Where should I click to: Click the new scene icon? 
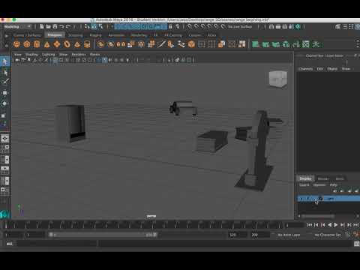[x=41, y=26]
